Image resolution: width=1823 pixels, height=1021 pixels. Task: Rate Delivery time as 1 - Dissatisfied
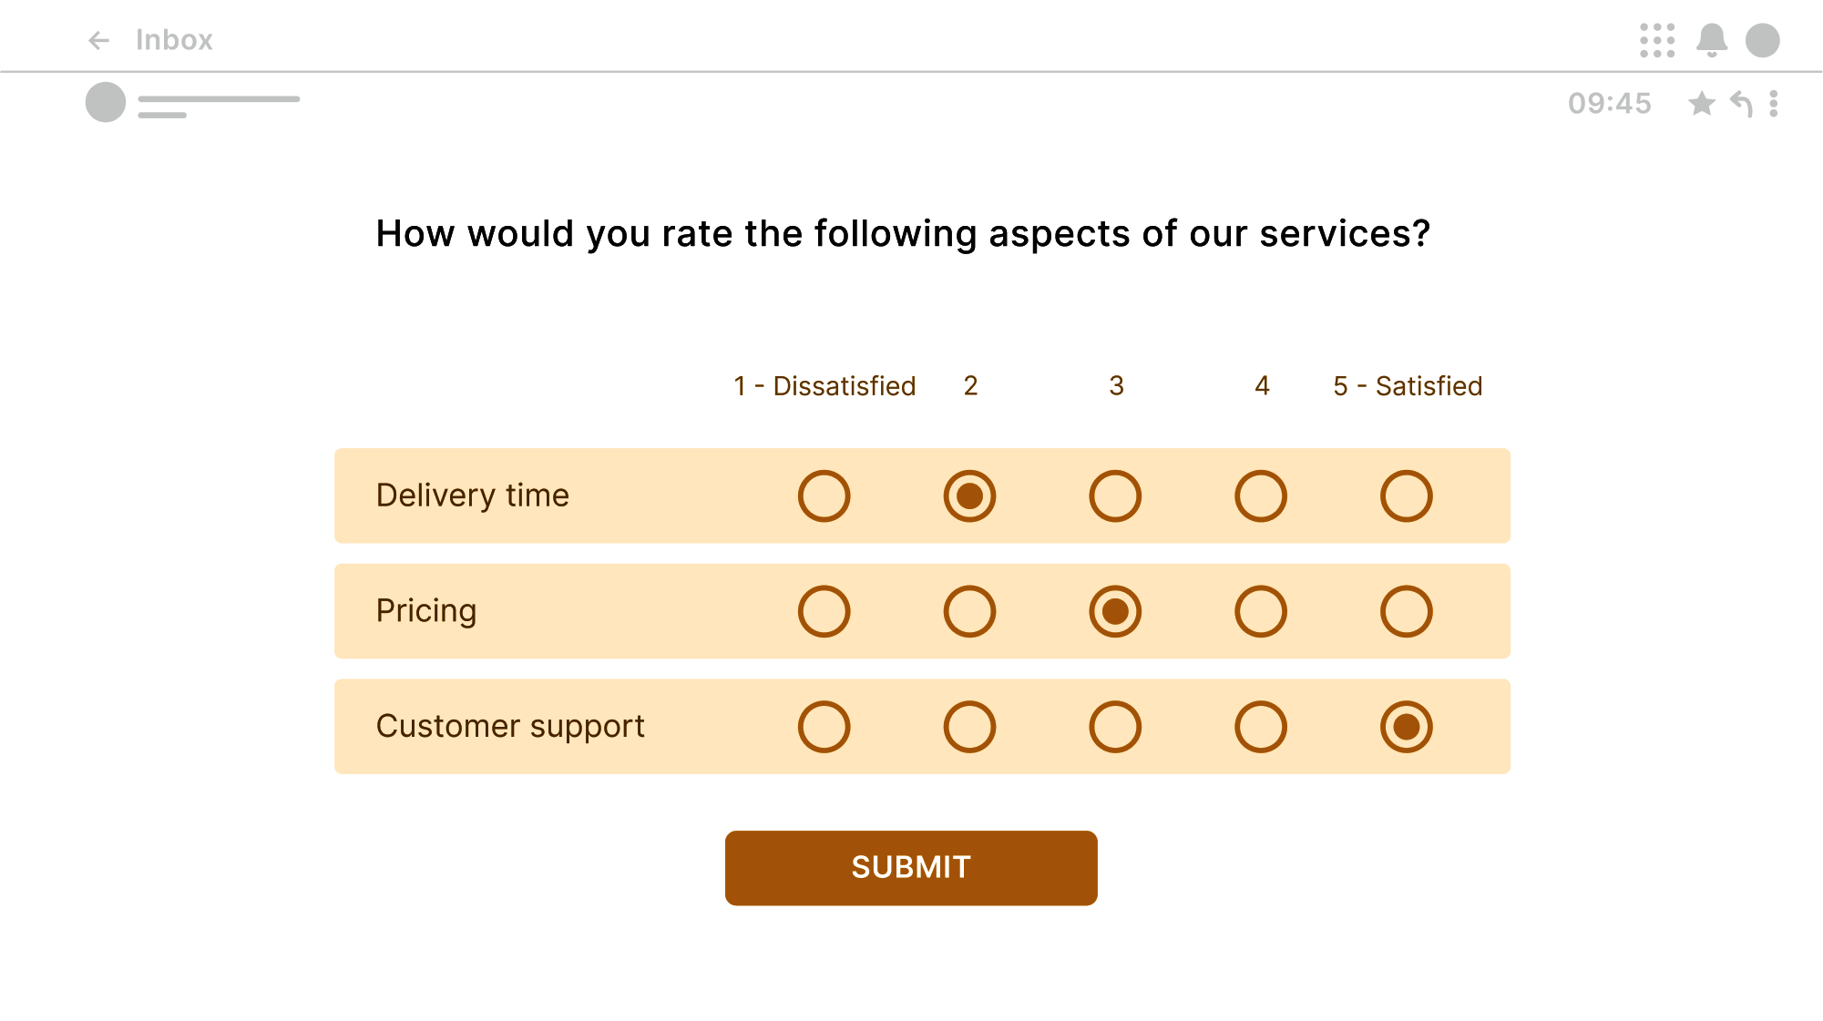point(824,496)
